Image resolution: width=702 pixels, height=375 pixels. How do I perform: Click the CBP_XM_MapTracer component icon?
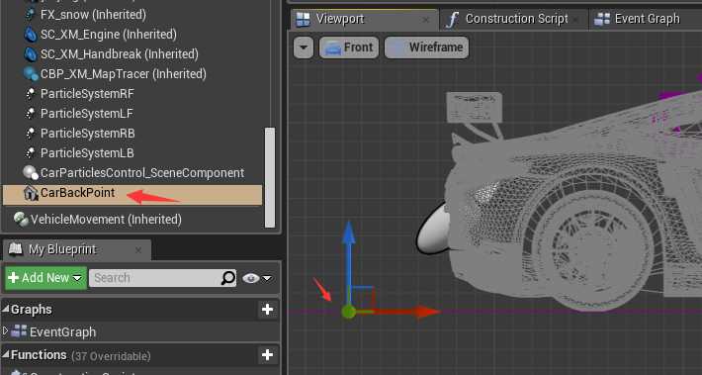coord(31,74)
